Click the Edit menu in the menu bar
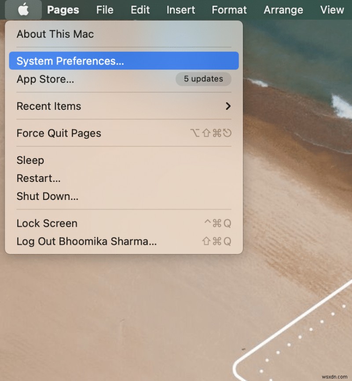 140,10
